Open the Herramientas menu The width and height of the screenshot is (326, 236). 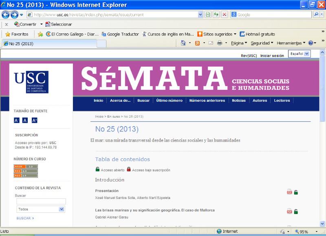tap(291, 43)
